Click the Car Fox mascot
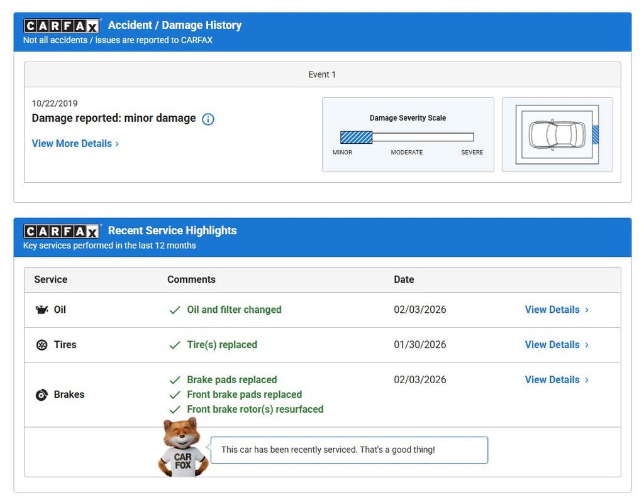Screen dimensions: 644x500 coord(182,448)
